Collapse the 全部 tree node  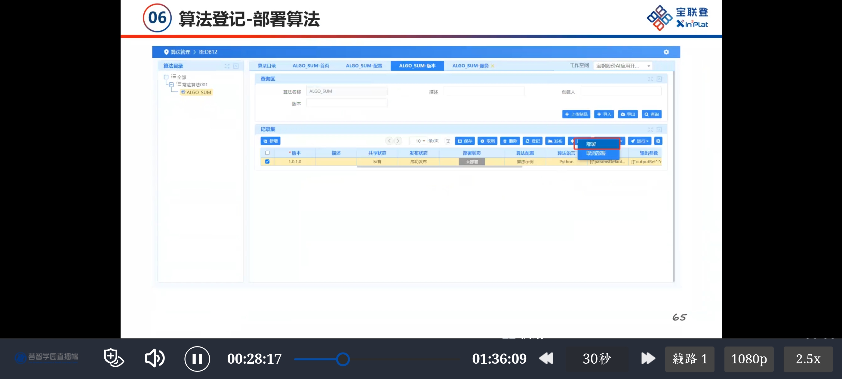[x=166, y=77]
